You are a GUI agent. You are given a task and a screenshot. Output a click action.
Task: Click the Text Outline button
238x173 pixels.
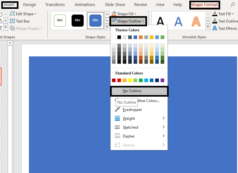pos(225,21)
